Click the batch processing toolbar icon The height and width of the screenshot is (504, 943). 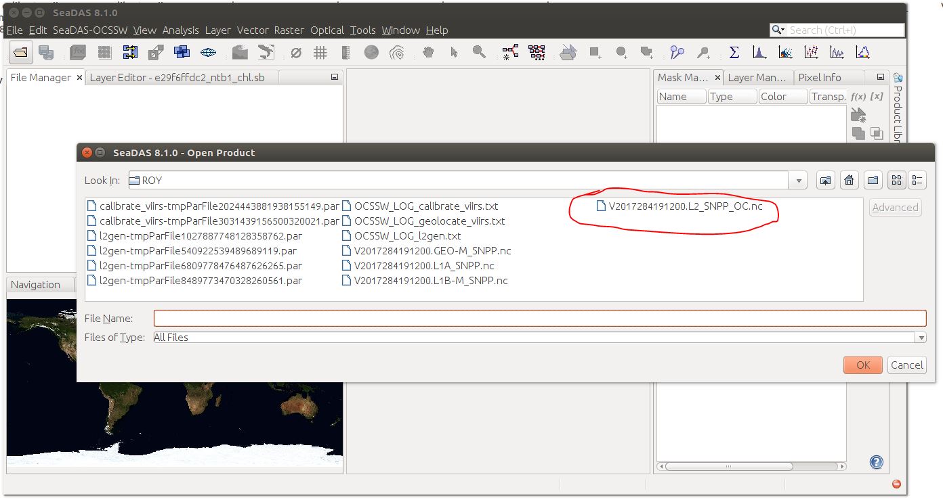tap(537, 52)
